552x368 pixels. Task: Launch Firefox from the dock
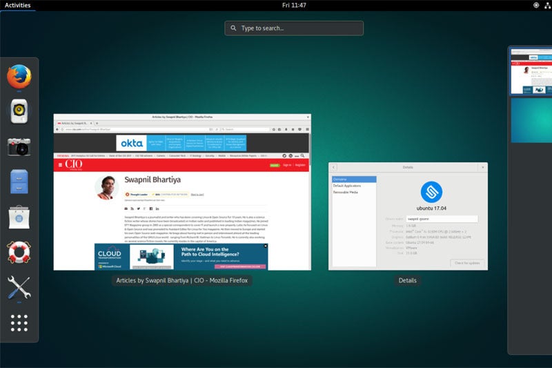pos(19,75)
